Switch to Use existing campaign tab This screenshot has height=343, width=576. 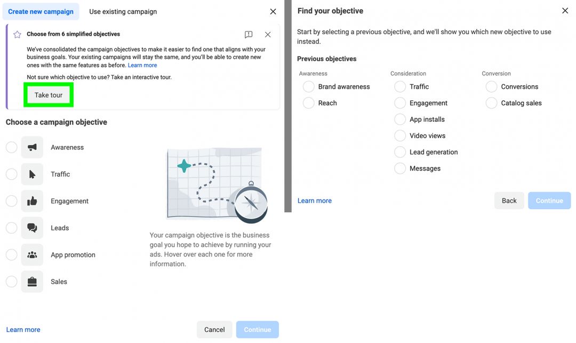pyautogui.click(x=123, y=12)
